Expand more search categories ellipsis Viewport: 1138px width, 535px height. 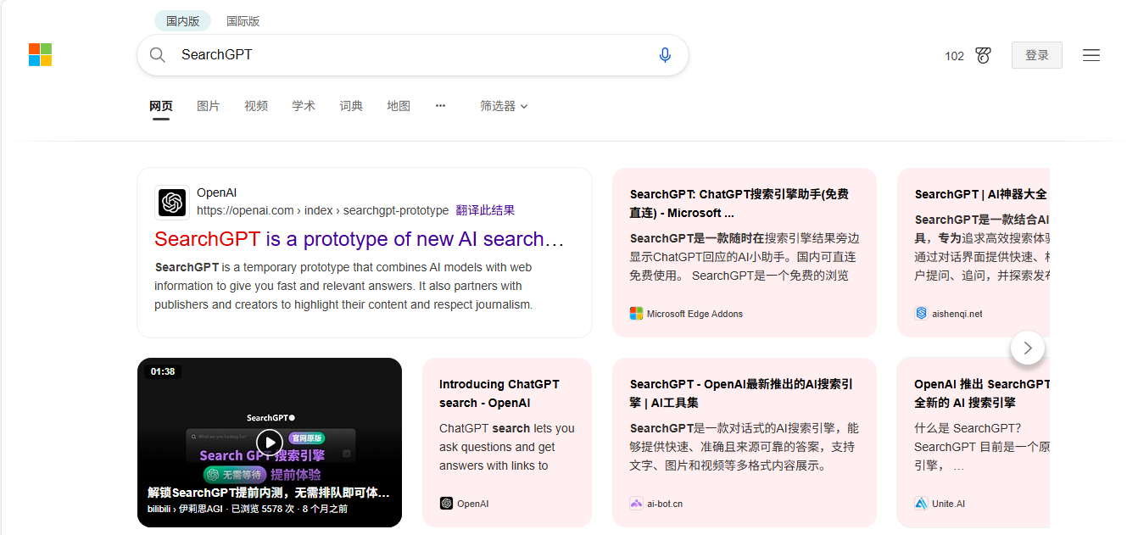pyautogui.click(x=440, y=106)
